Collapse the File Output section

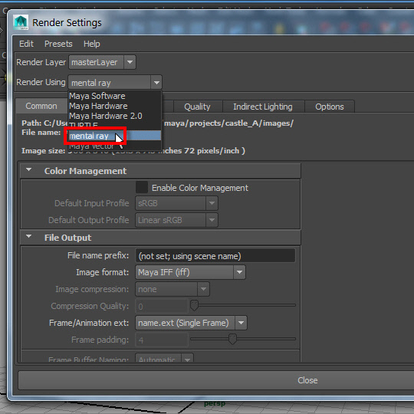[29, 237]
